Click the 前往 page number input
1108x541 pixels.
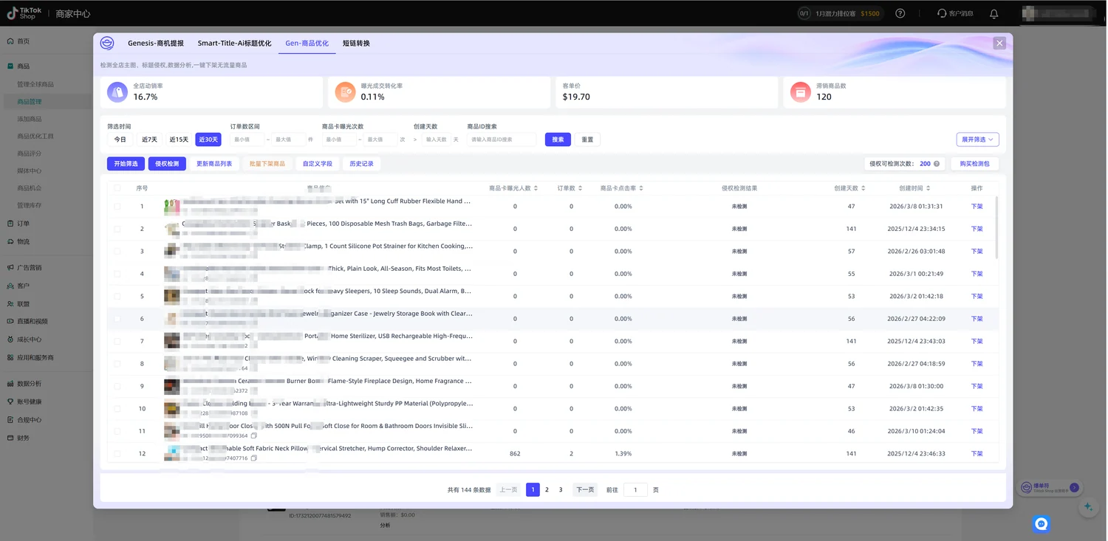coord(635,490)
